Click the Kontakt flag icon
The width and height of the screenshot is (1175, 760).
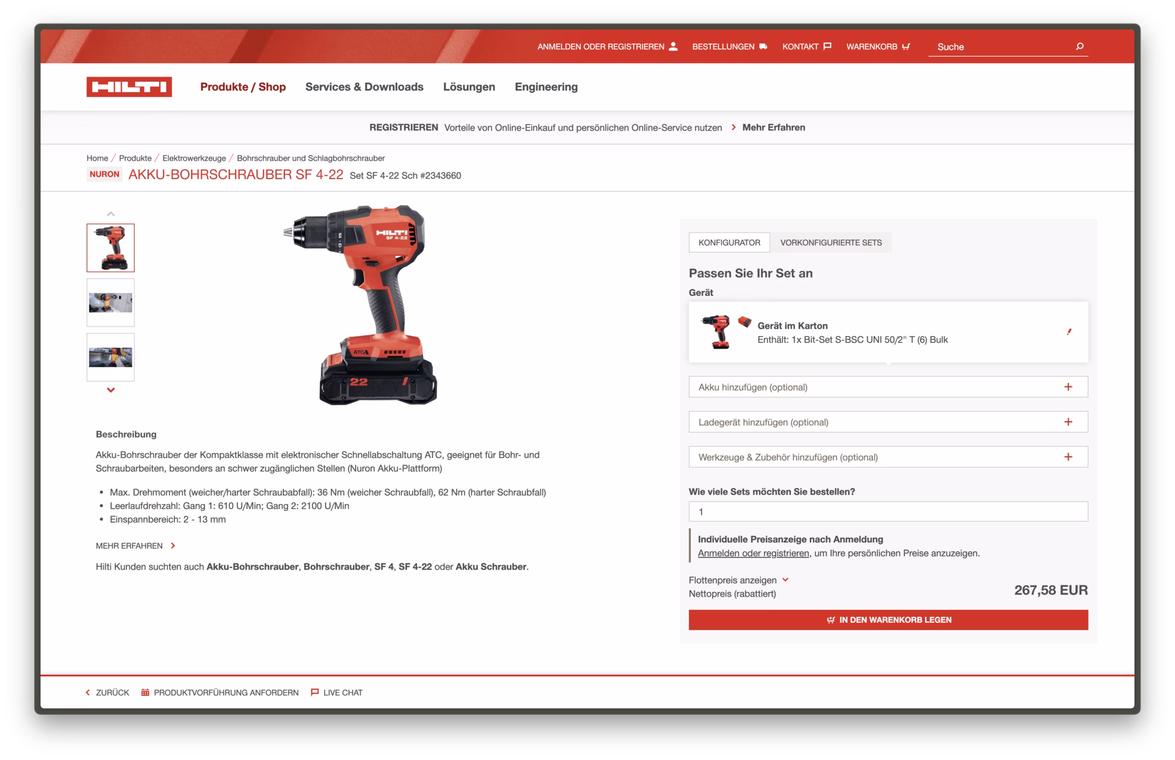click(x=827, y=46)
